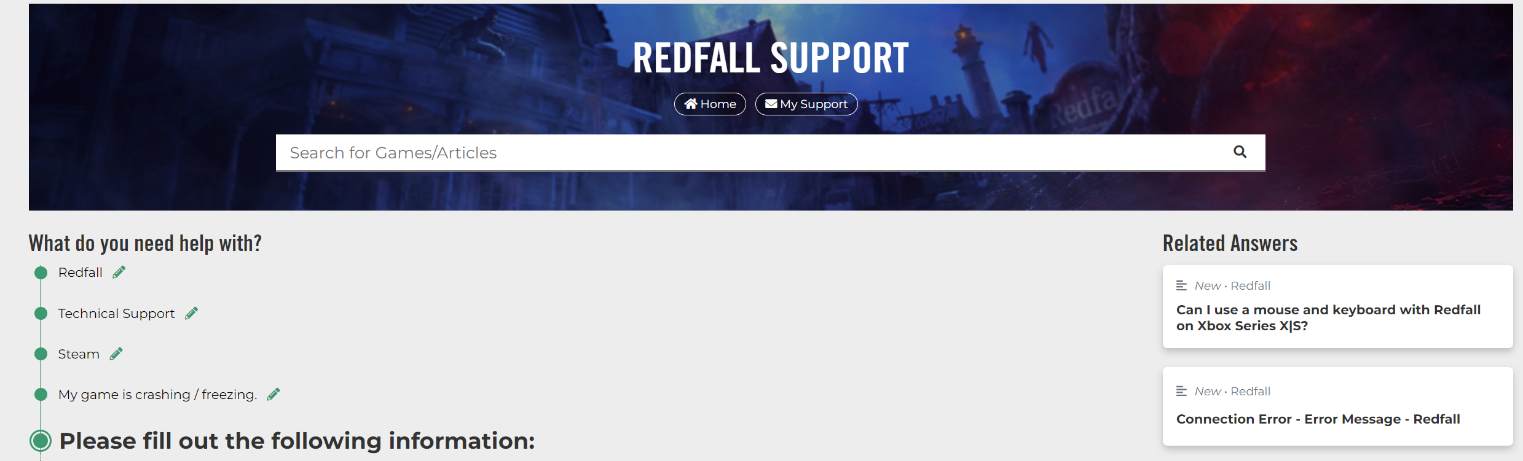Open the Home button
The width and height of the screenshot is (1523, 461).
coord(710,104)
